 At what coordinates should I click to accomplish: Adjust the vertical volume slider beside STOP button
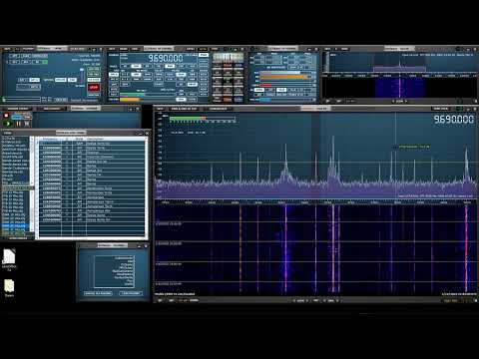(82, 77)
